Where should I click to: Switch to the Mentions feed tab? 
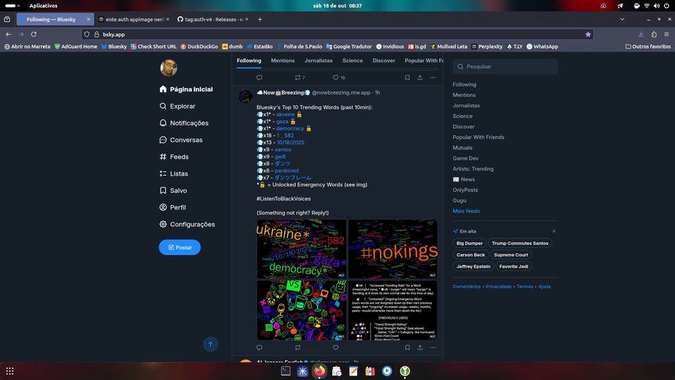pos(283,61)
